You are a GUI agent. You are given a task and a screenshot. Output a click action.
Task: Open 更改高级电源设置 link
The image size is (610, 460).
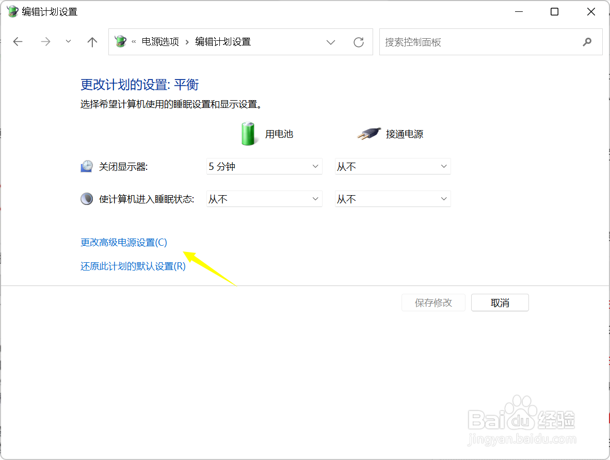pyautogui.click(x=123, y=242)
